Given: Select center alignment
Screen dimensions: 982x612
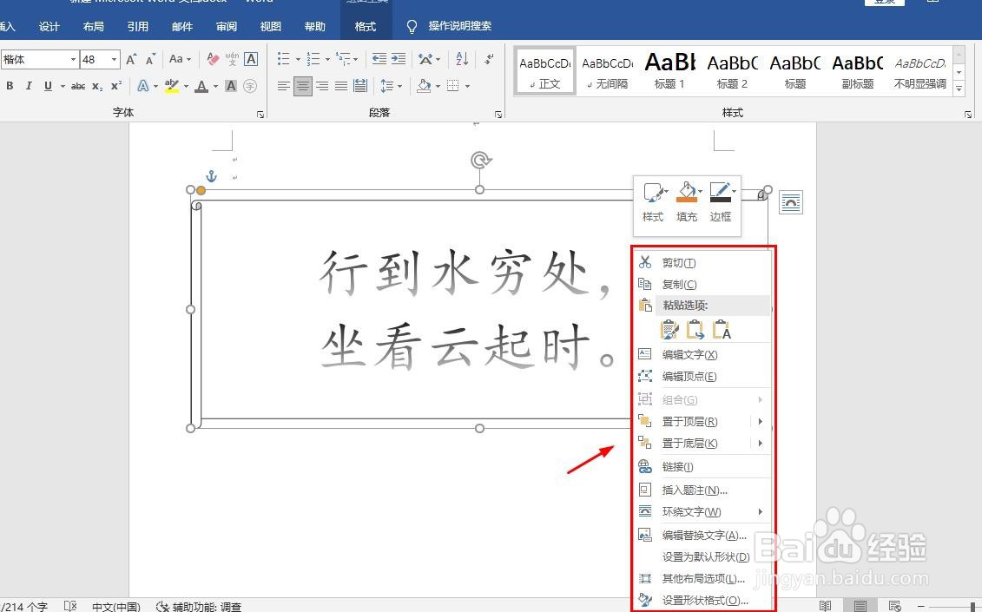Looking at the screenshot, I should (302, 86).
